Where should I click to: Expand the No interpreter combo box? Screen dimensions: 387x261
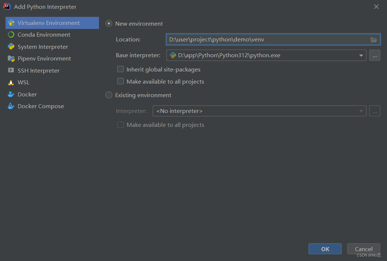click(x=361, y=111)
